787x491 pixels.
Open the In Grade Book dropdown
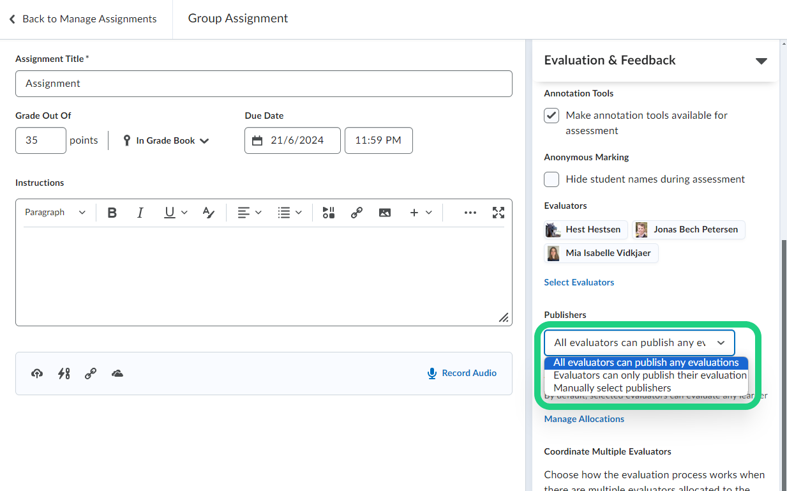pyautogui.click(x=165, y=140)
